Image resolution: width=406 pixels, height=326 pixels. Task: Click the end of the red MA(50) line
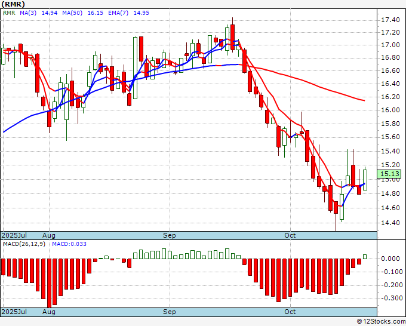(364, 100)
